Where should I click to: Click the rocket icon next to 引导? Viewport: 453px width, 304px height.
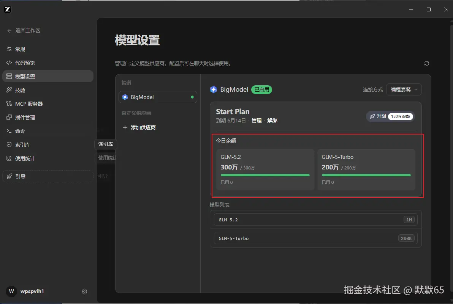9,176
